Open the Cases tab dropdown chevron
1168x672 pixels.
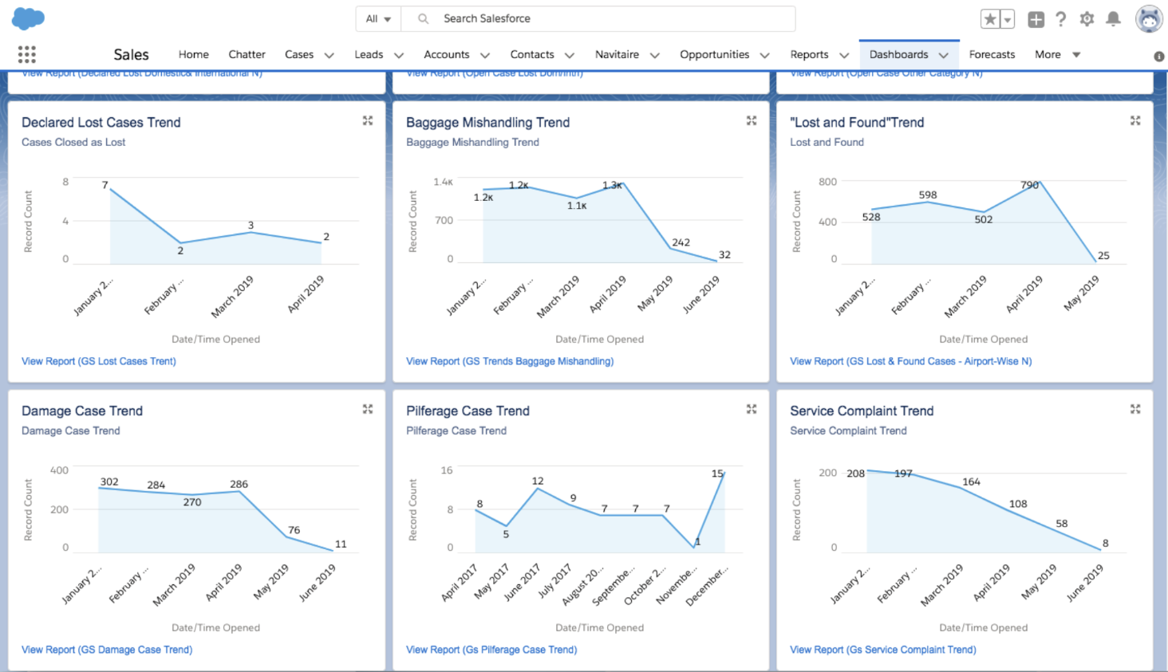(x=329, y=55)
